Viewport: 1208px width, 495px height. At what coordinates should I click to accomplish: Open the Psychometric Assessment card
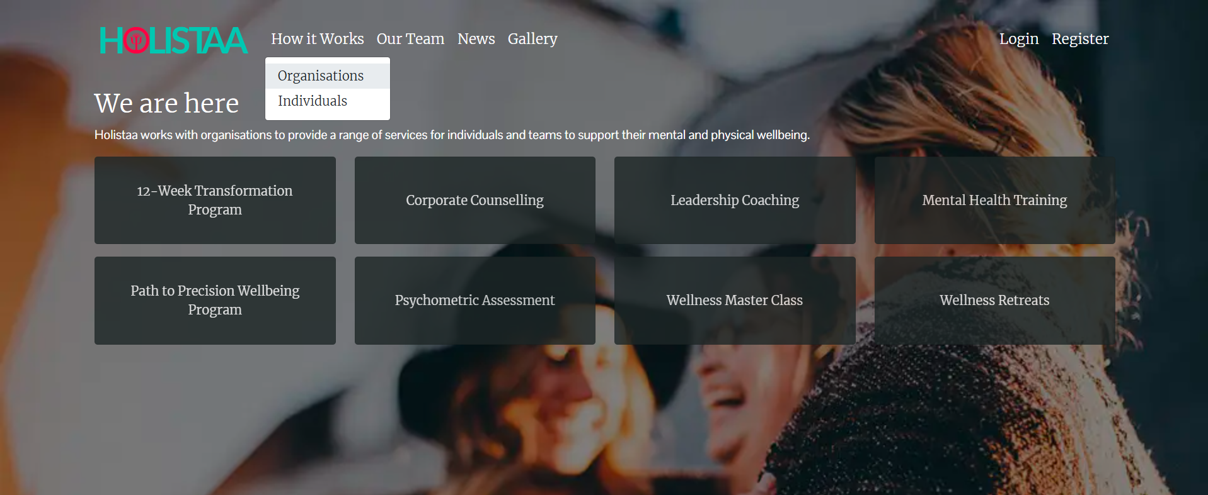click(475, 301)
